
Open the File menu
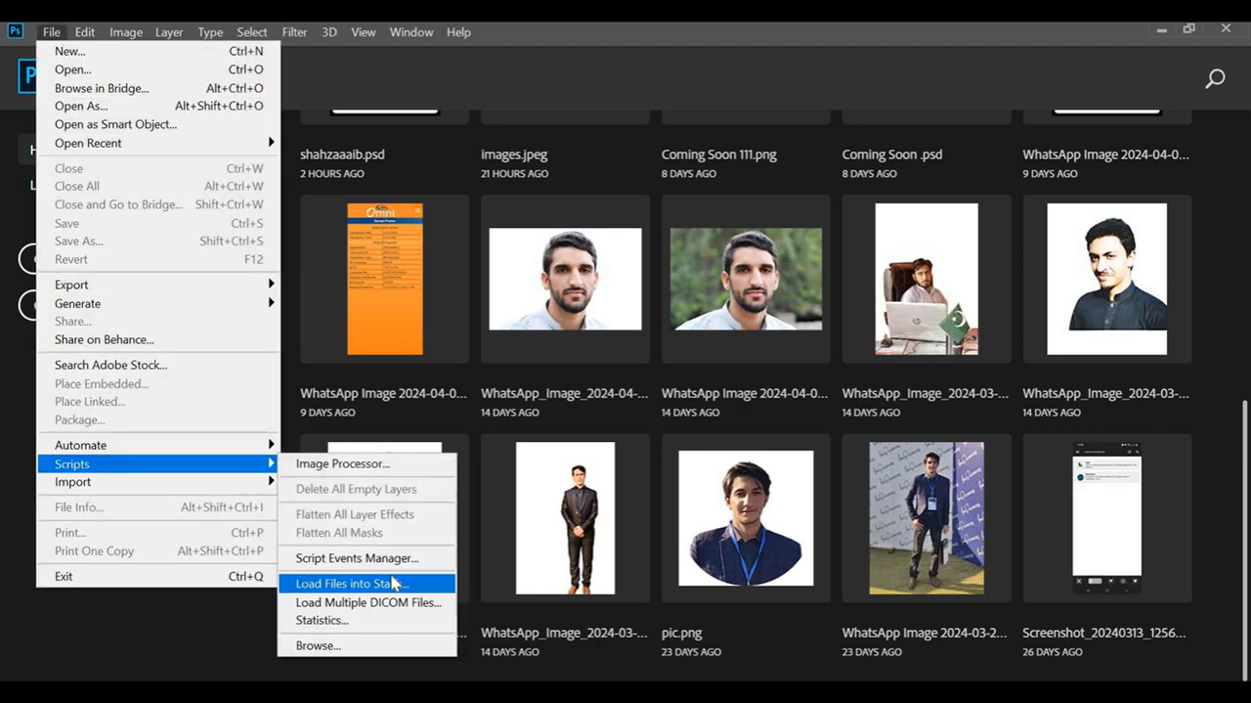tap(52, 32)
